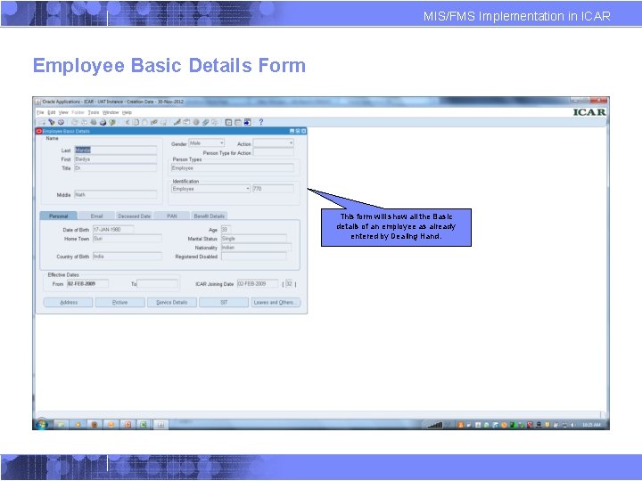The image size is (642, 481).
Task: Click the Copy toolbar icon
Action: (136, 122)
